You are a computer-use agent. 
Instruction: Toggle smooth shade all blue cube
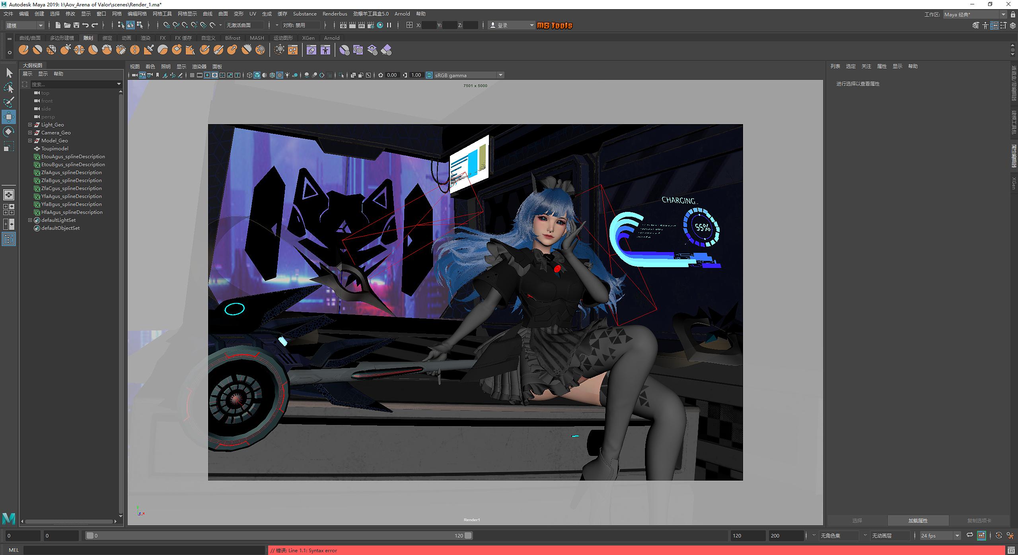257,75
